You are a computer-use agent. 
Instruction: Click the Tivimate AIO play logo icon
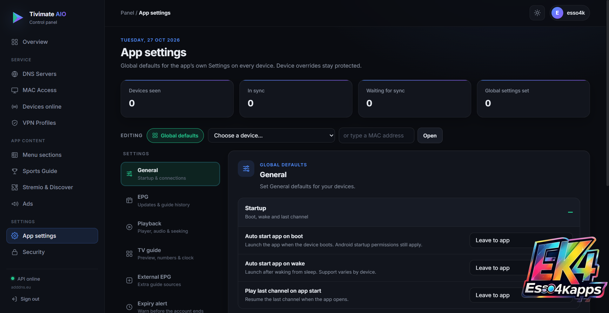(18, 17)
